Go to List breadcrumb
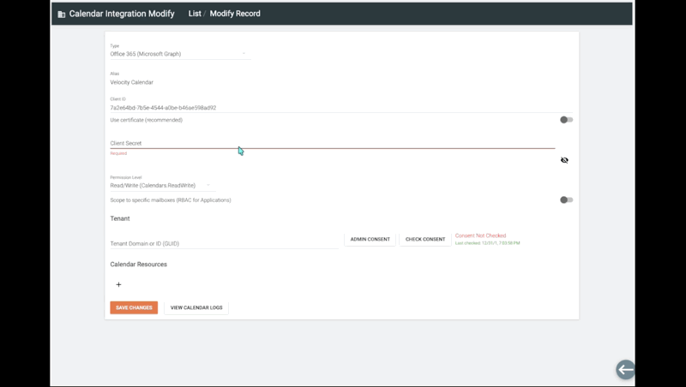Viewport: 686px width, 387px height. coord(195,14)
